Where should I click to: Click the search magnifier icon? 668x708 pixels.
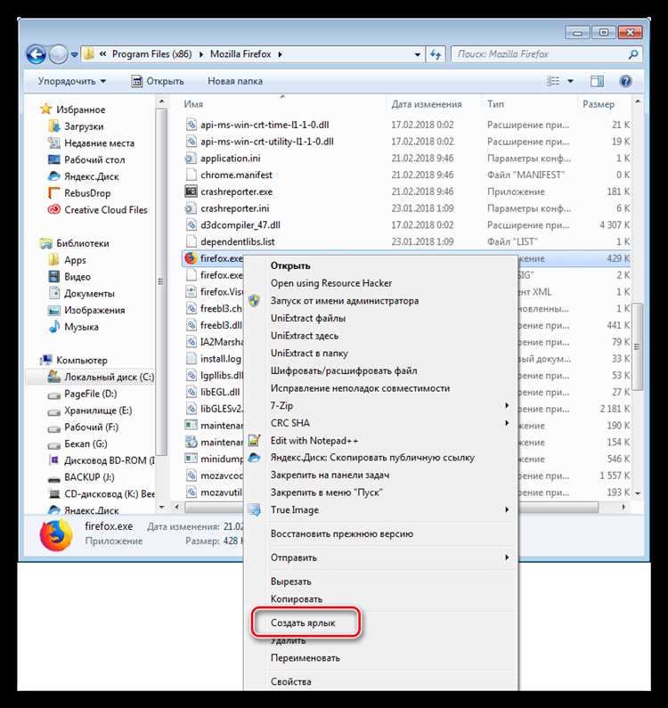(633, 54)
